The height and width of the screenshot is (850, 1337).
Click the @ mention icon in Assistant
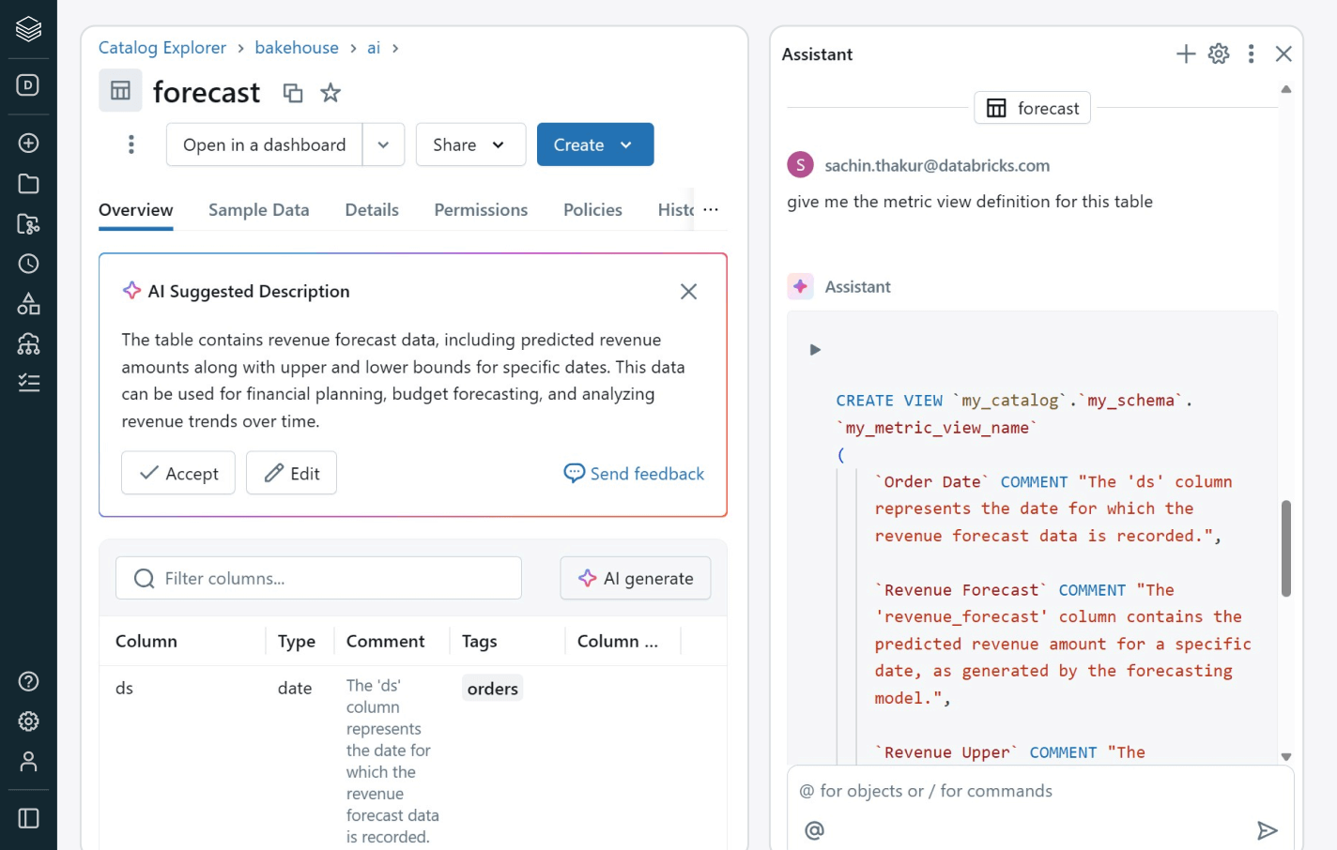click(x=814, y=830)
